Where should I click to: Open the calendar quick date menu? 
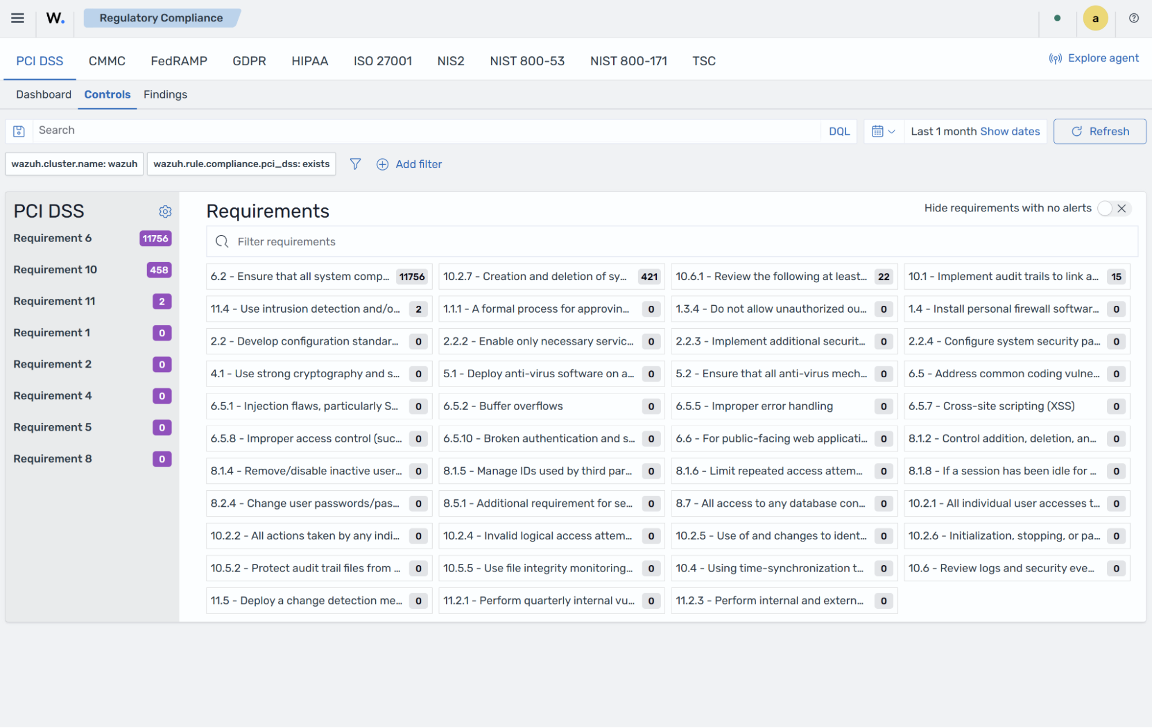(x=883, y=131)
